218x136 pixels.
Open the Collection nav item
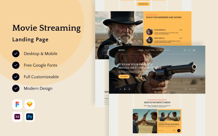[x=150, y=50]
